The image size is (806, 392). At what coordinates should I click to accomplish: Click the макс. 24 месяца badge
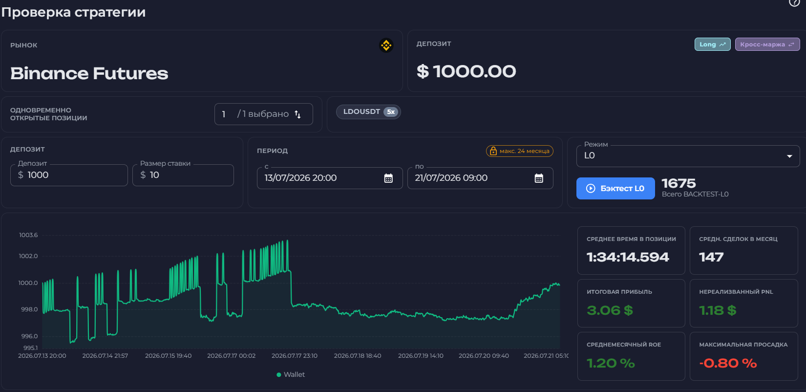[520, 151]
